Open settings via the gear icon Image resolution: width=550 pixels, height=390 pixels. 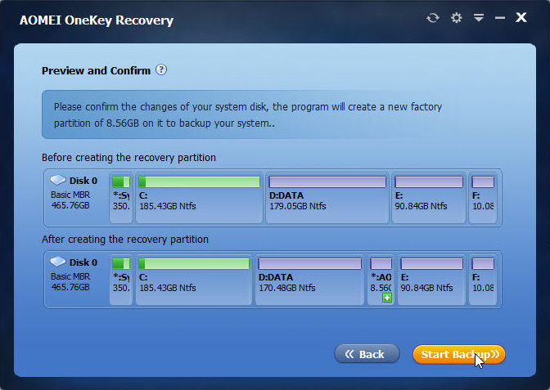pyautogui.click(x=456, y=17)
